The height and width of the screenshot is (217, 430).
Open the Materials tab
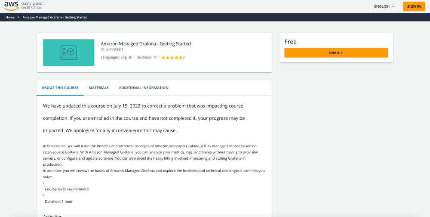98,88
